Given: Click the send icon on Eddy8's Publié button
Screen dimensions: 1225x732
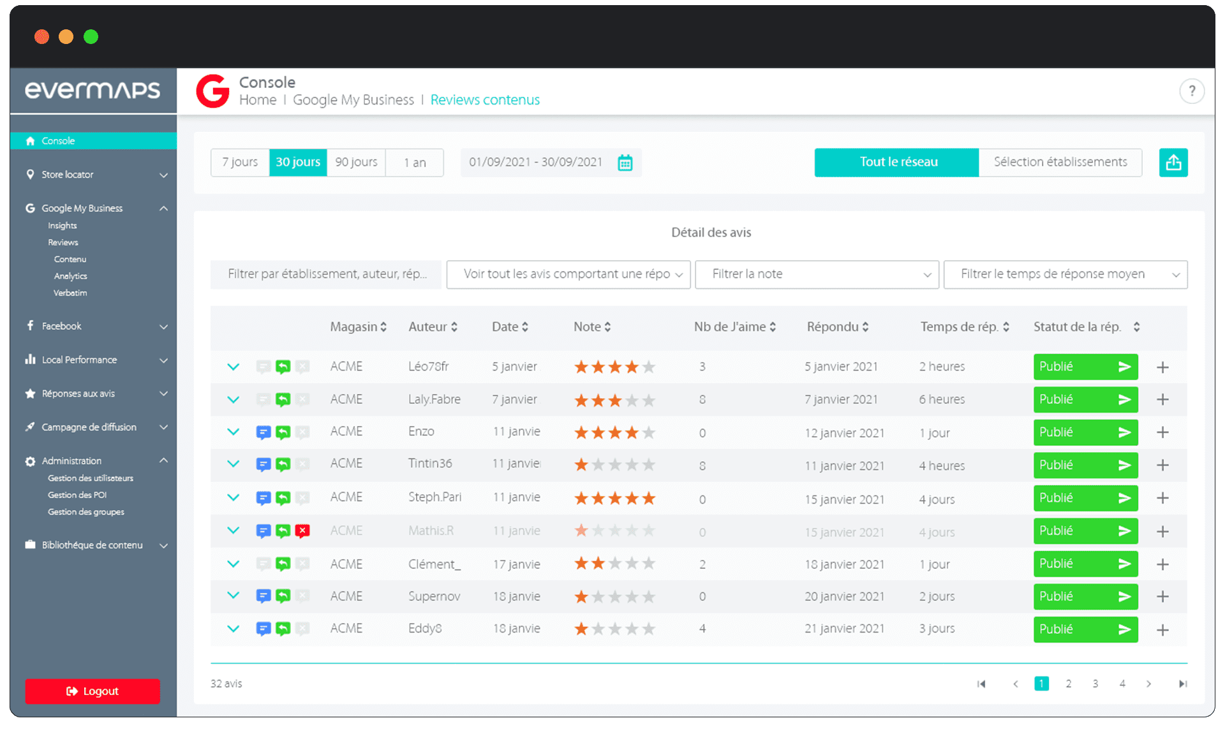Looking at the screenshot, I should coord(1124,629).
